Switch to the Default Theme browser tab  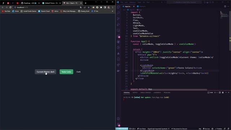pos(51,3)
